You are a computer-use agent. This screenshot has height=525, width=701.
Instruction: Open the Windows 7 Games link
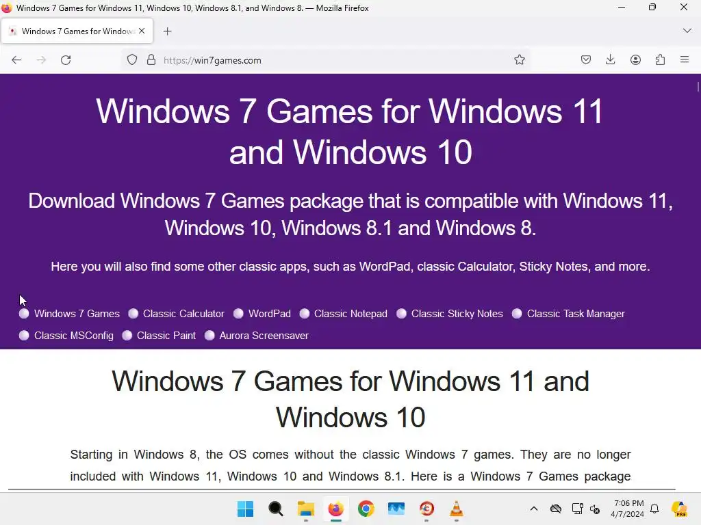(77, 314)
